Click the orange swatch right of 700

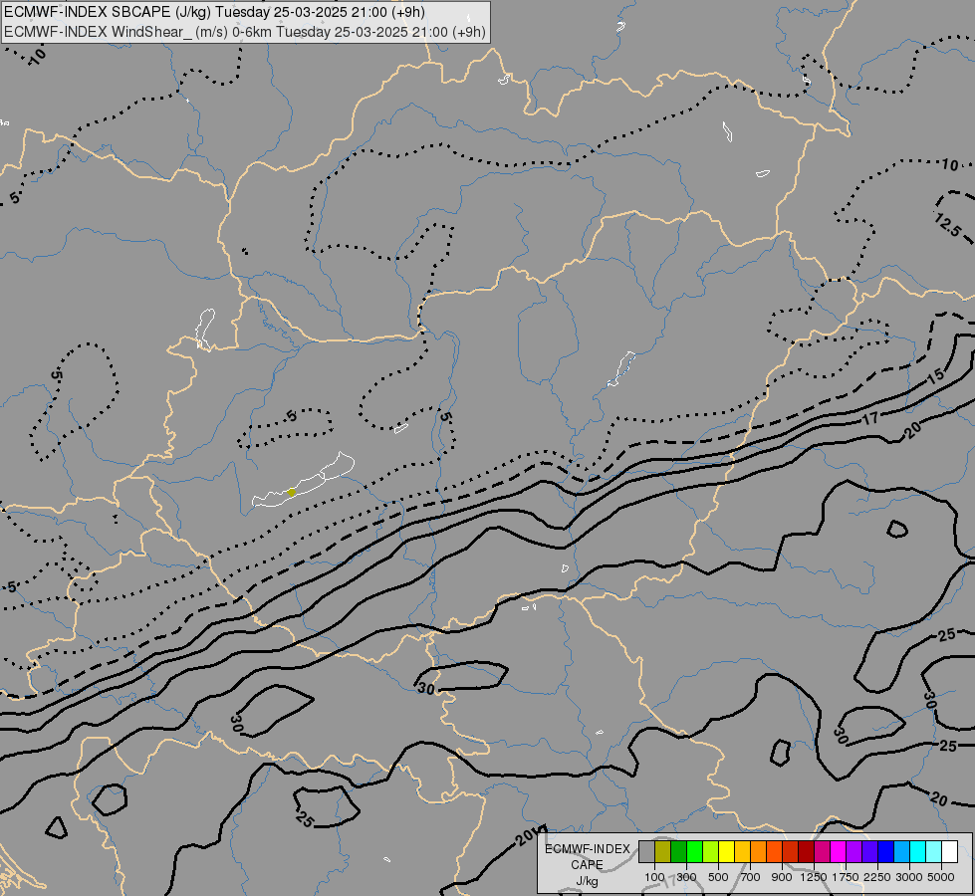[759, 851]
